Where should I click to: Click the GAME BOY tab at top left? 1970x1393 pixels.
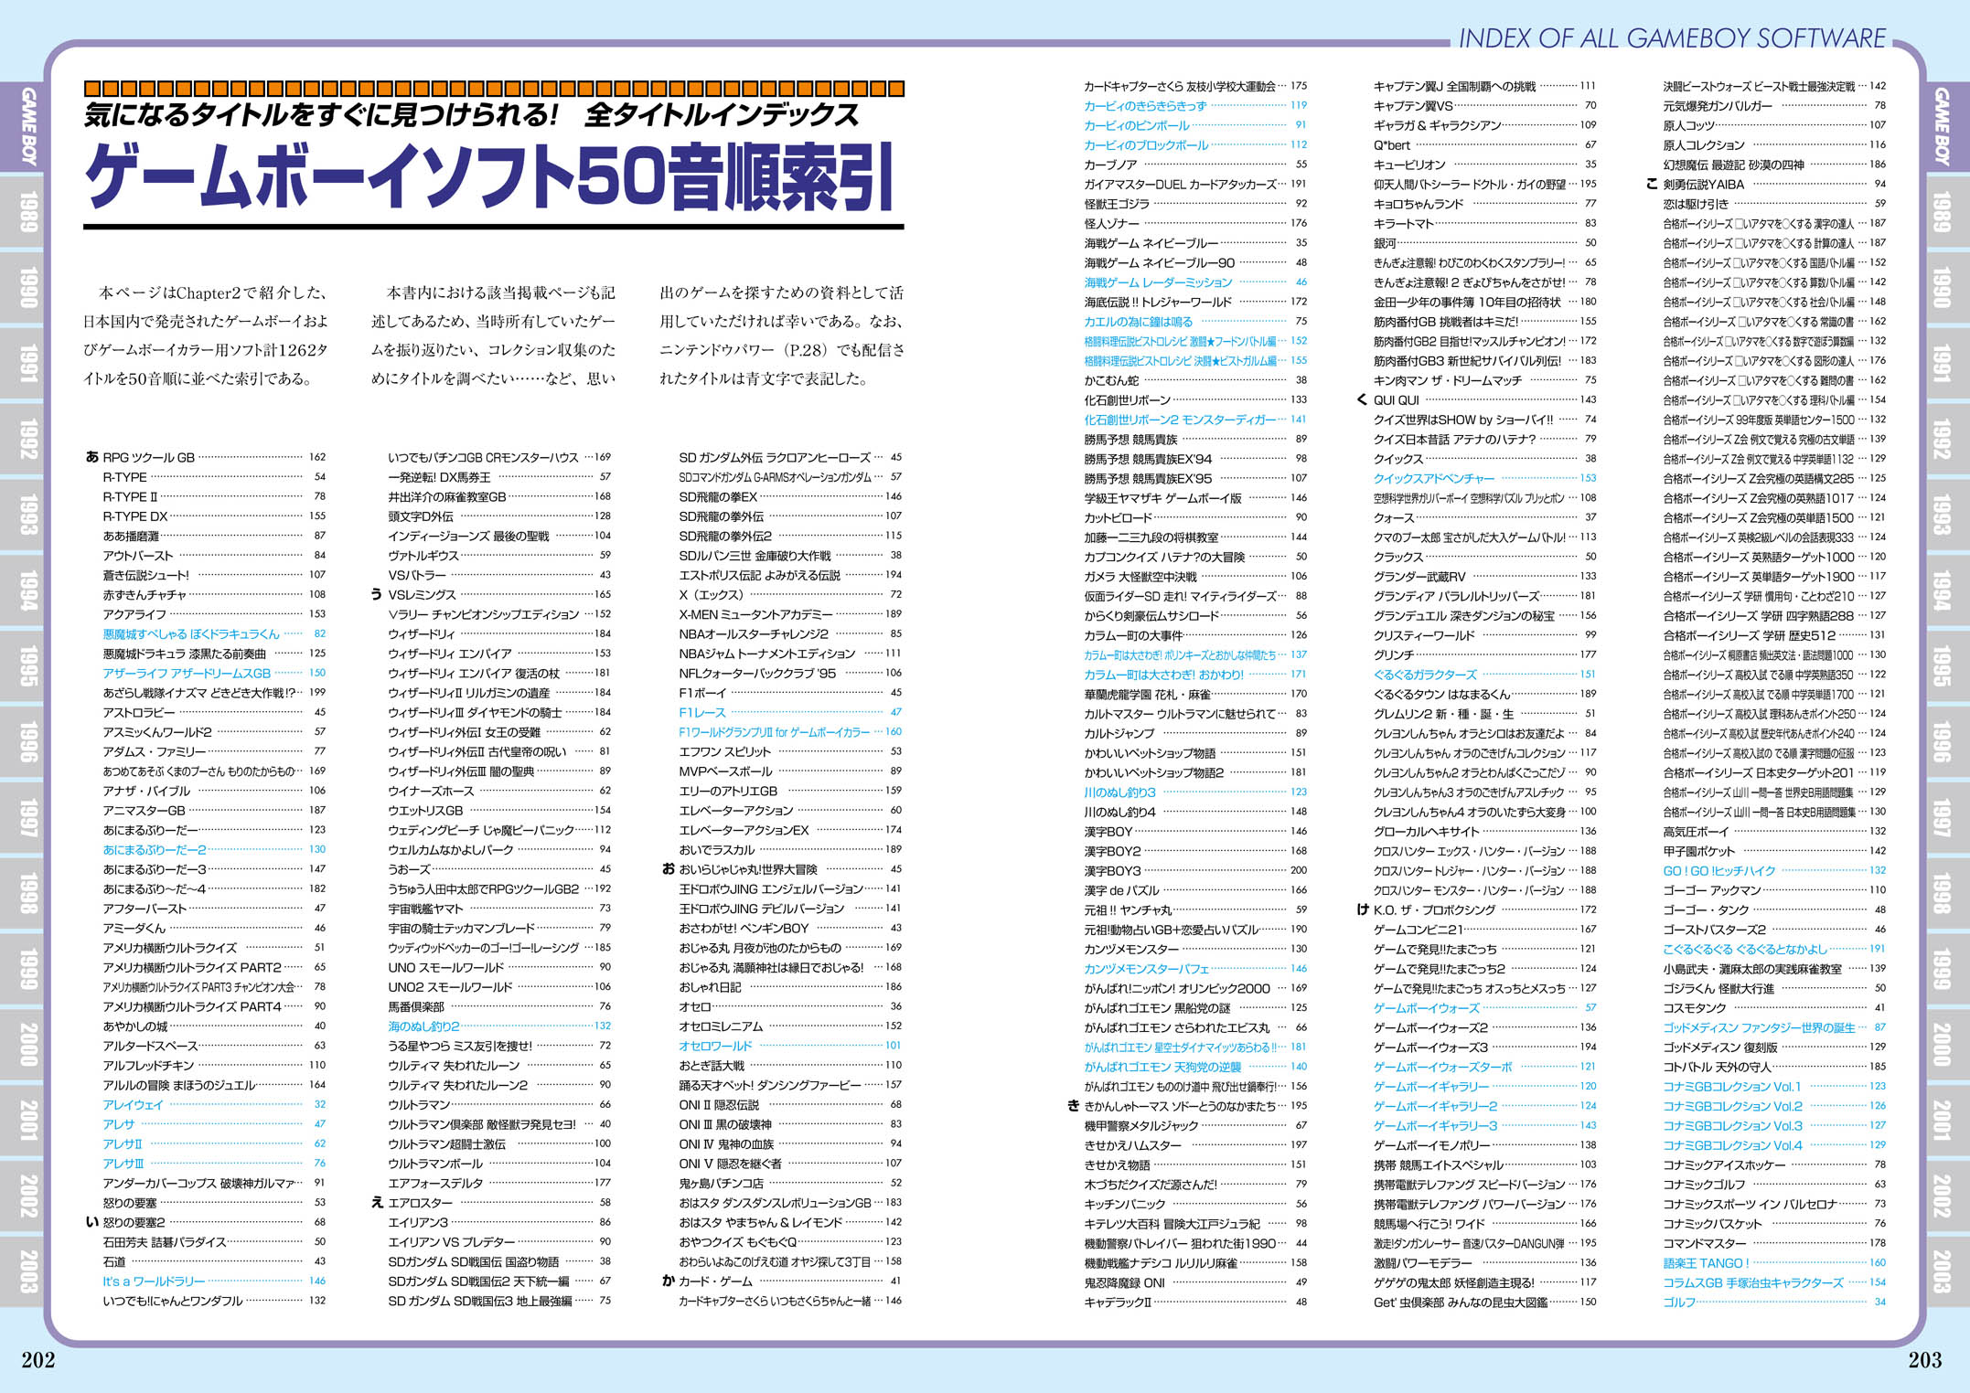(29, 126)
